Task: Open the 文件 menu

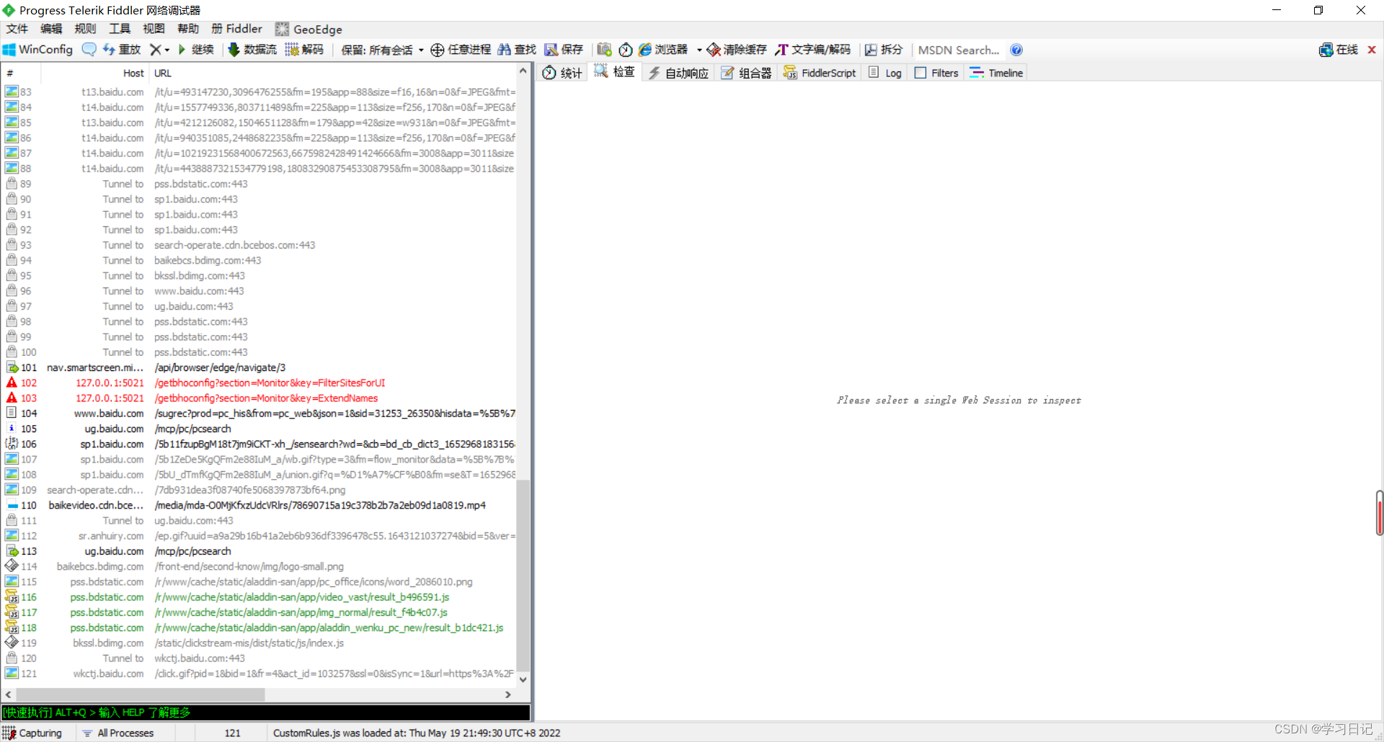Action: 17,29
